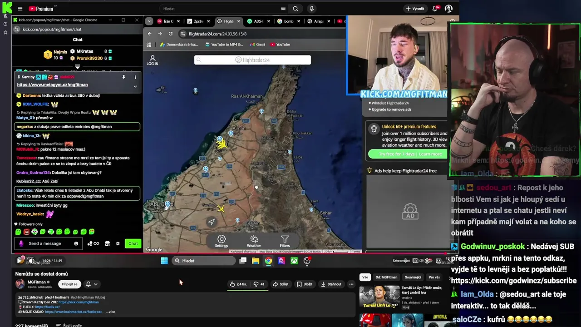
Task: Open the bookmarks apps grid icon
Action: coord(149,45)
